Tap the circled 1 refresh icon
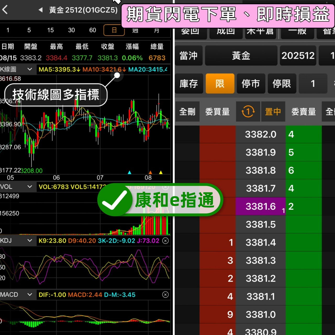335x335 pixels. coord(248,112)
